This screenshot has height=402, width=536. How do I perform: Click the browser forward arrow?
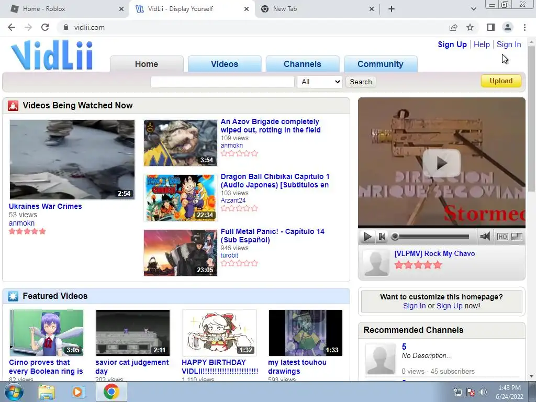pyautogui.click(x=28, y=27)
